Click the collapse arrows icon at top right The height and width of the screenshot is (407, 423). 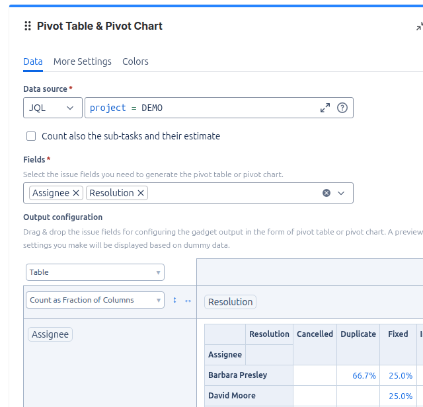coord(419,26)
